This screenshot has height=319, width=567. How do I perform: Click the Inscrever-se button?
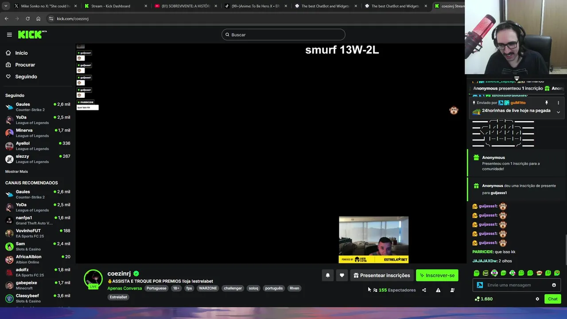[x=437, y=275]
